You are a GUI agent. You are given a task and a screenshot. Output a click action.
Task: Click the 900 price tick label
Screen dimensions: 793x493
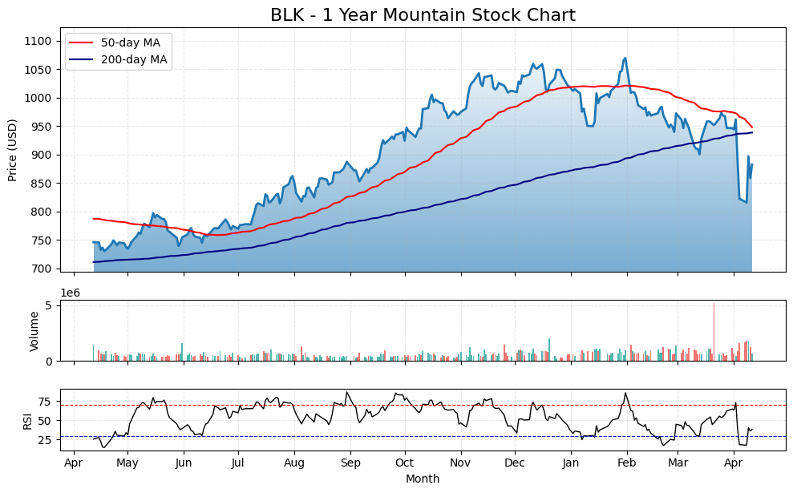coord(42,155)
